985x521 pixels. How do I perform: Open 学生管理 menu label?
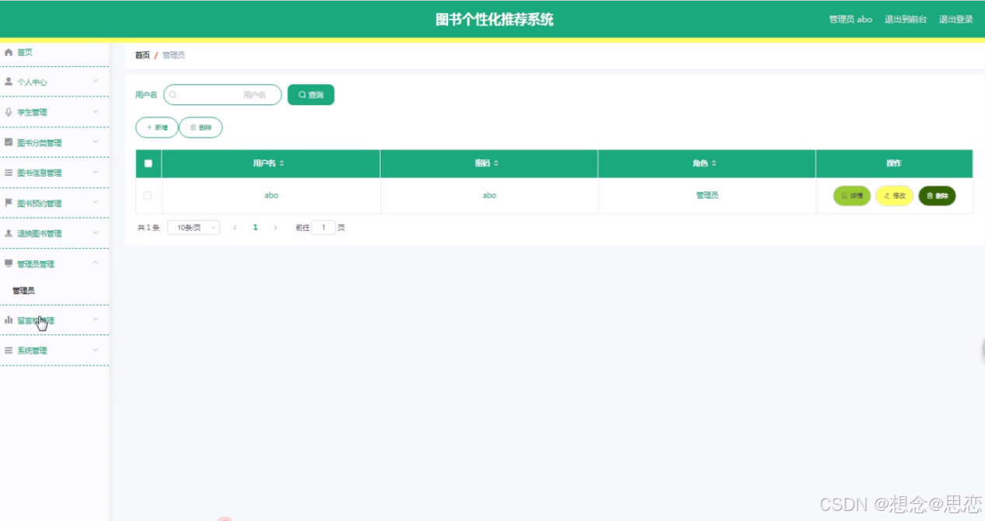pyautogui.click(x=32, y=112)
